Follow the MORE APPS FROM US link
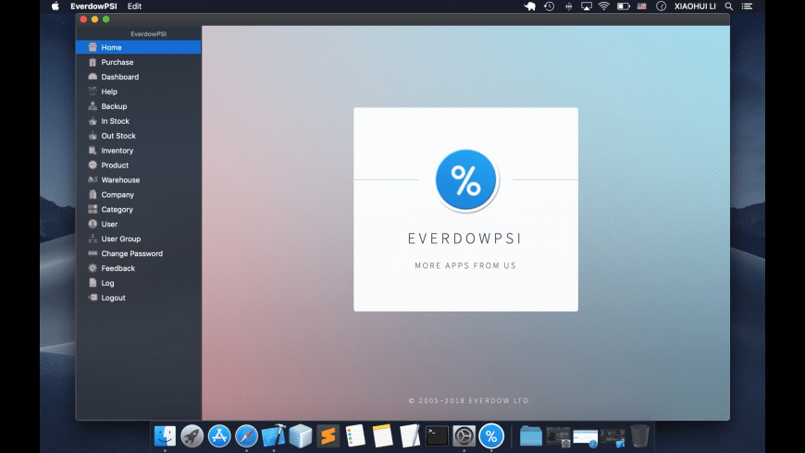805x453 pixels. pyautogui.click(x=465, y=265)
